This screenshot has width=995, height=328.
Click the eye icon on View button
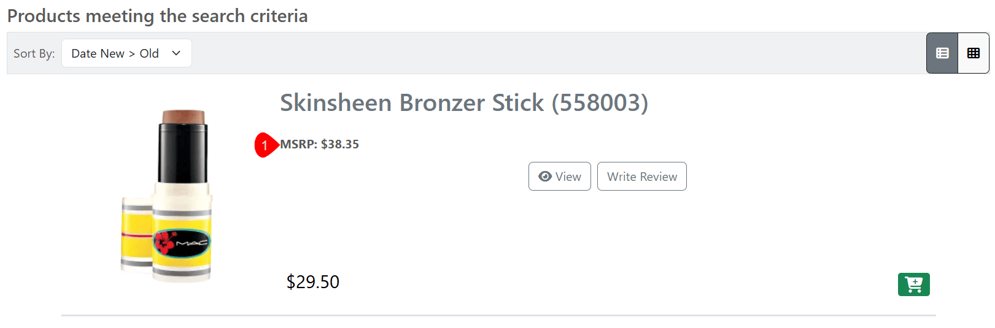point(544,177)
